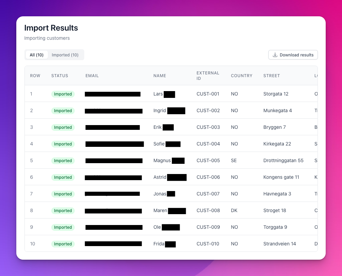Click the Strandveien 14 street cell
342x276 pixels.
point(280,244)
